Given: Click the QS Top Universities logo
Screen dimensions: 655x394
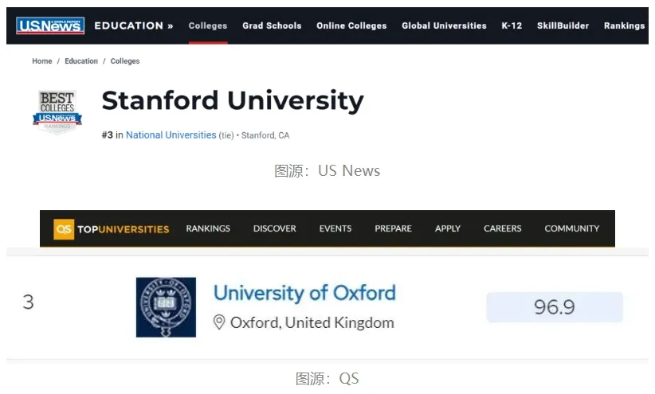Looking at the screenshot, I should click(x=112, y=228).
